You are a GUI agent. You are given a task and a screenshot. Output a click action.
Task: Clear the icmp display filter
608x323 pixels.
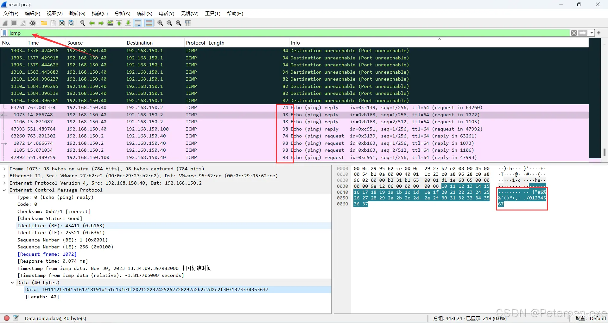click(574, 33)
